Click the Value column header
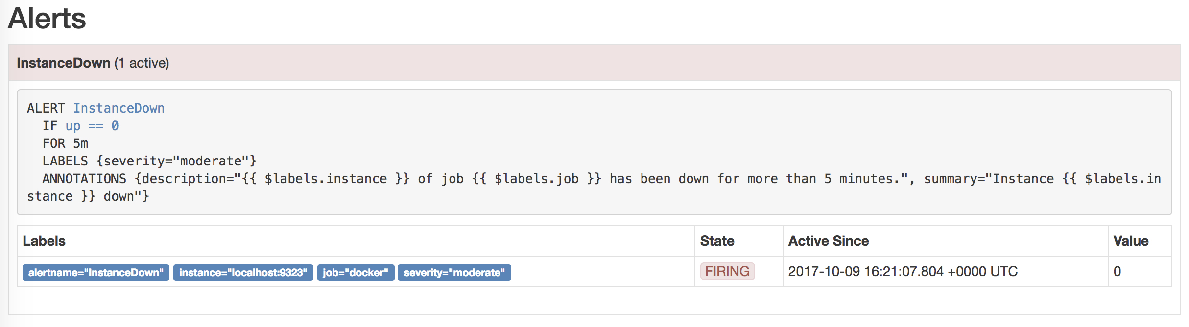This screenshot has width=1189, height=327. (1131, 241)
